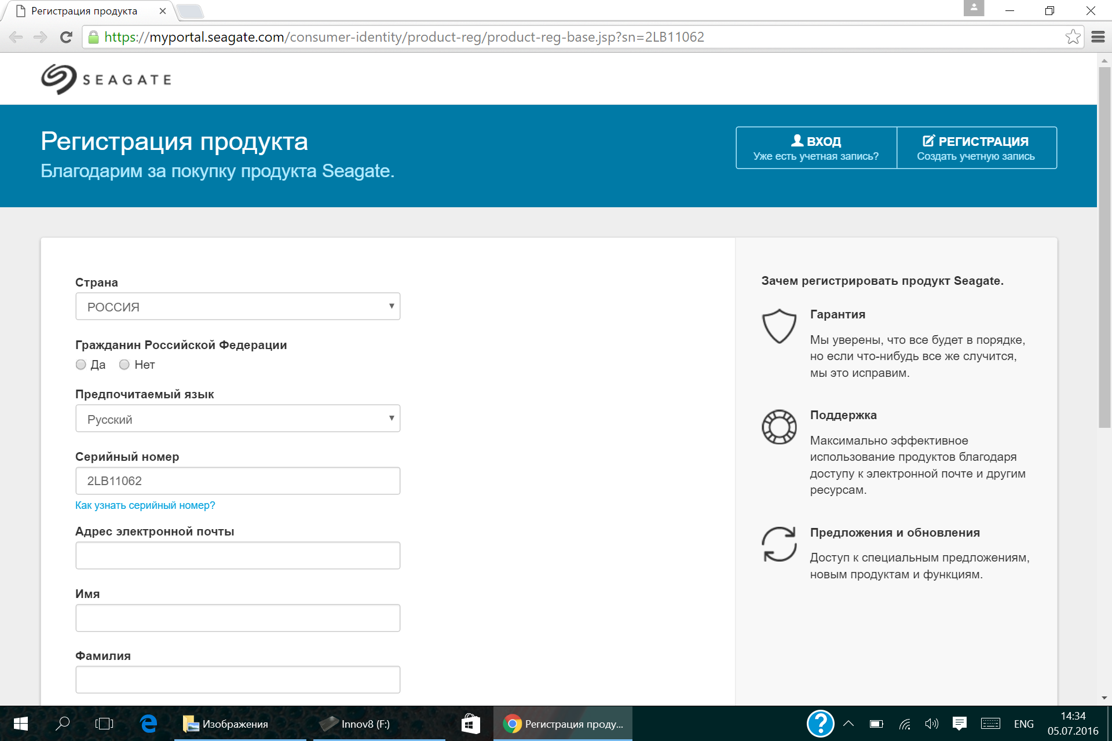The image size is (1112, 741).
Task: Click the Поддержка lifebuoy icon
Action: tap(779, 427)
